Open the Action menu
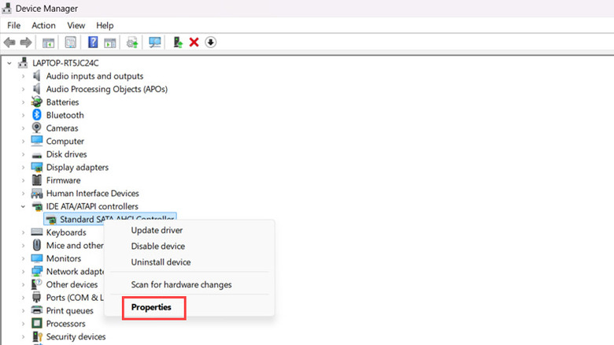The height and width of the screenshot is (345, 614). click(43, 25)
